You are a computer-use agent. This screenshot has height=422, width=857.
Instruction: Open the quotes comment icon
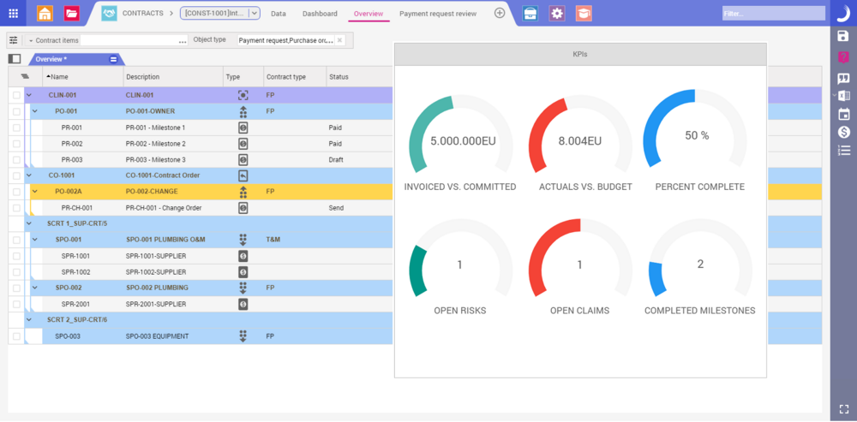[x=843, y=77]
